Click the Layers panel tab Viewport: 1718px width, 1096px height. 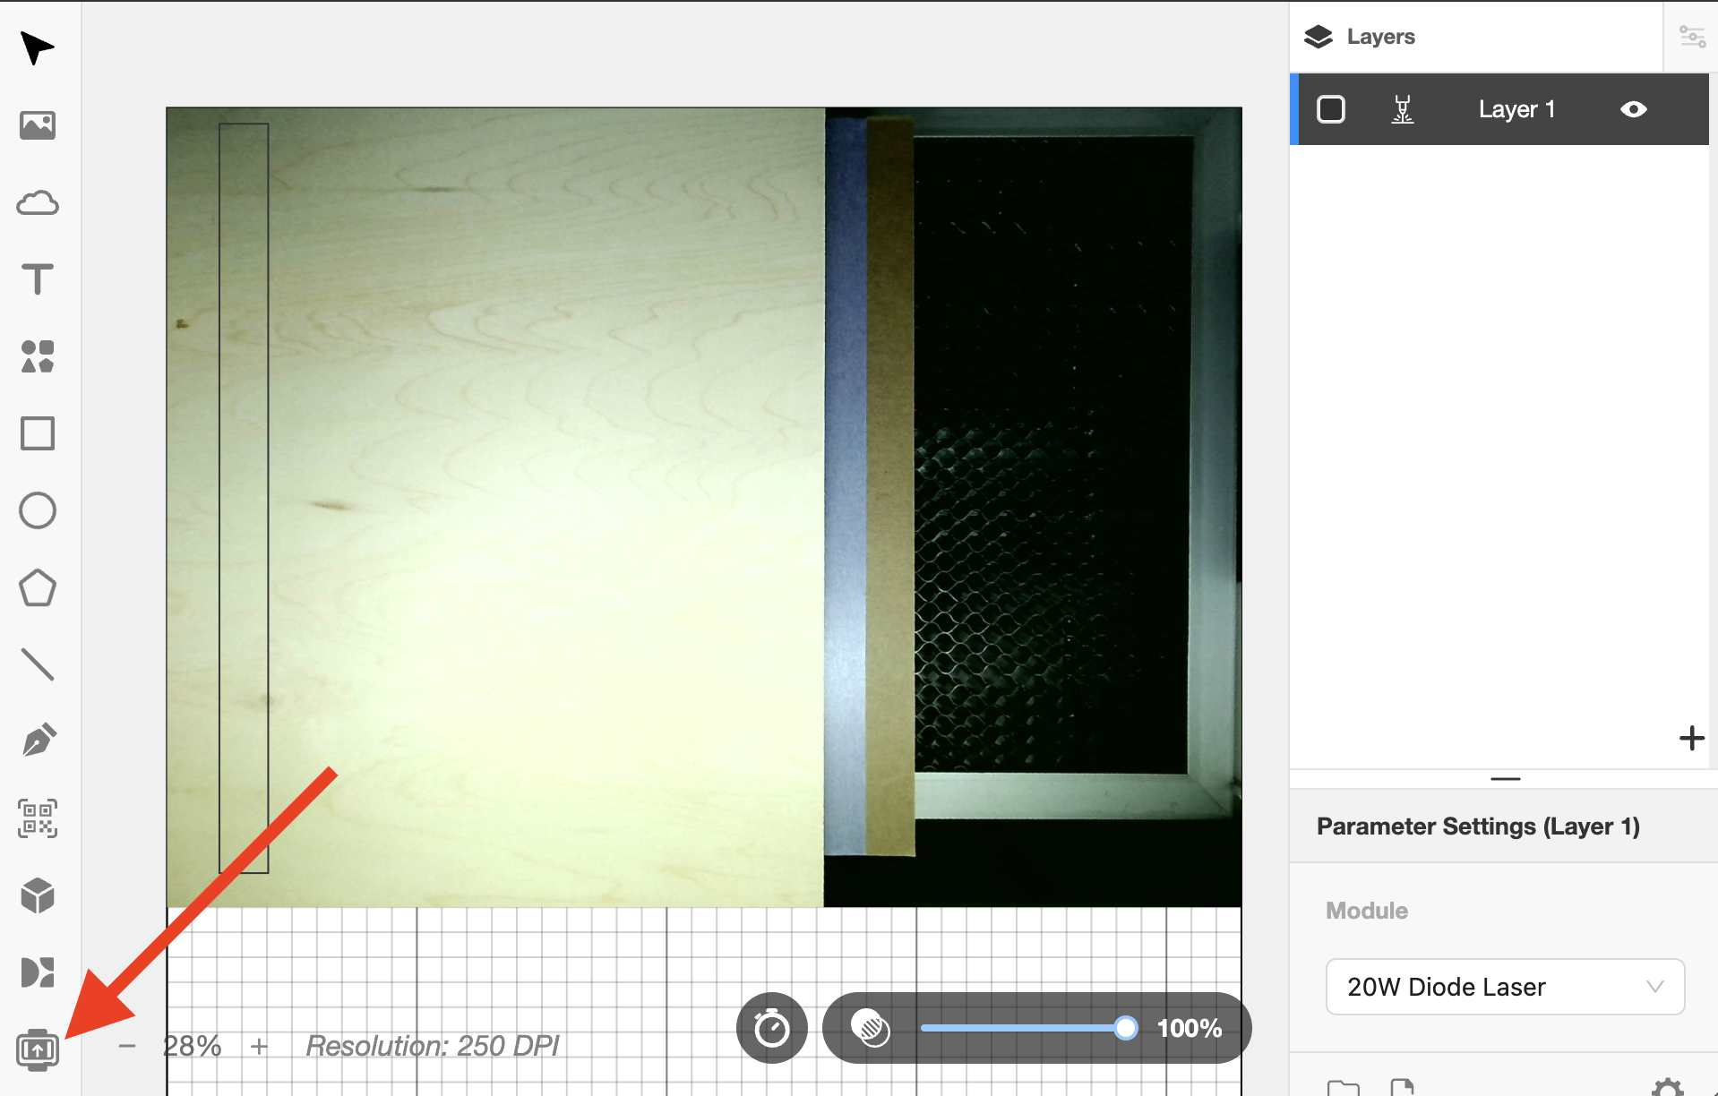[1360, 37]
